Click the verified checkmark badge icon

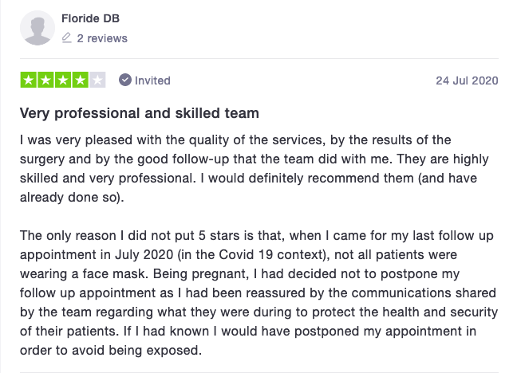(x=125, y=80)
